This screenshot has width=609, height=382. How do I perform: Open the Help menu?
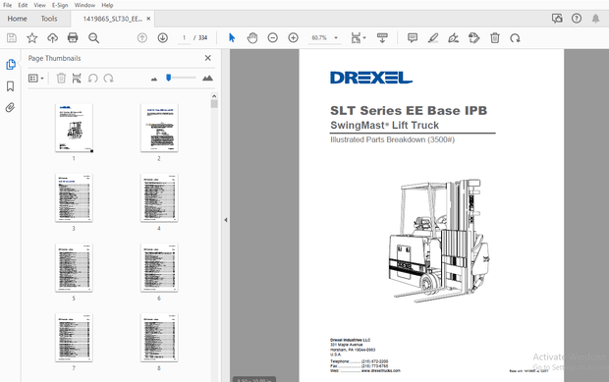(x=107, y=5)
